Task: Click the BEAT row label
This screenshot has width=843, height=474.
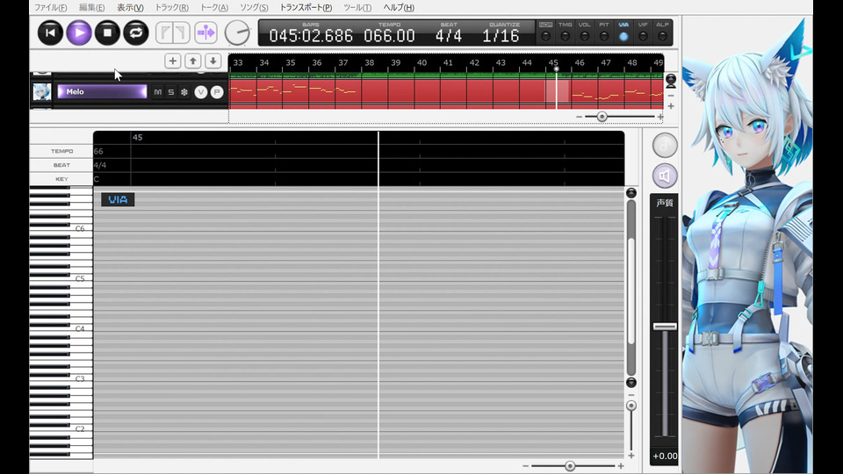Action: tap(61, 166)
